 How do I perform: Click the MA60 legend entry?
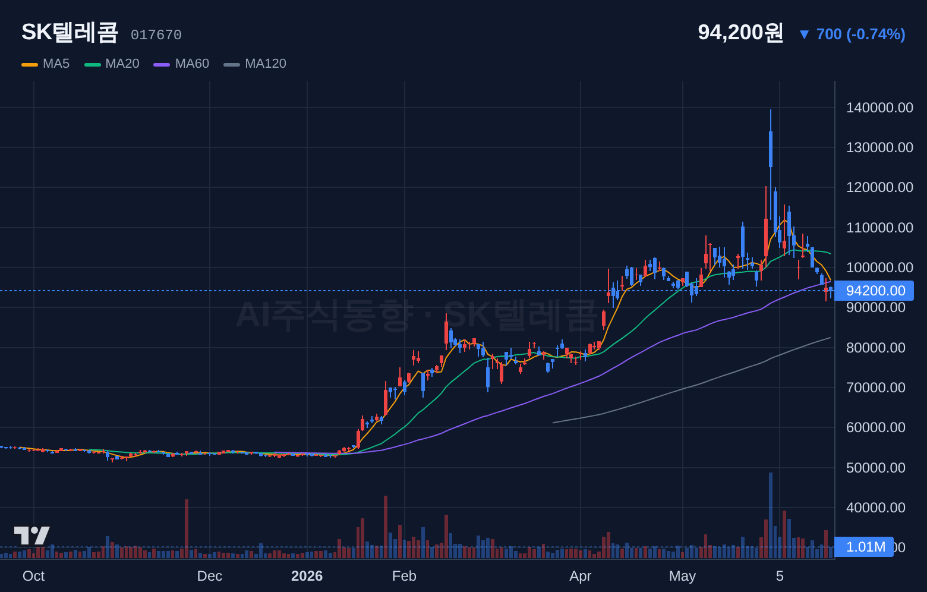pyautogui.click(x=181, y=64)
